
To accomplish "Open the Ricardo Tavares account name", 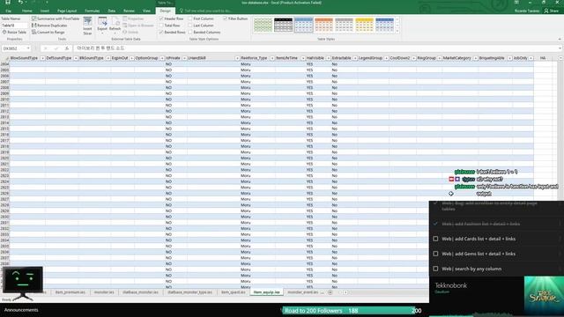I will coord(527,11).
